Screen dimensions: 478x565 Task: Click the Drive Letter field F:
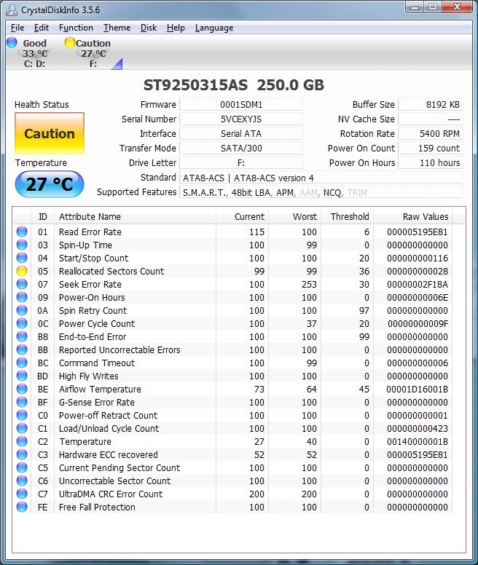pyautogui.click(x=241, y=163)
